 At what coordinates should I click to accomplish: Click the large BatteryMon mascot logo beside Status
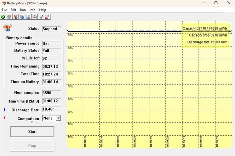click(7, 27)
